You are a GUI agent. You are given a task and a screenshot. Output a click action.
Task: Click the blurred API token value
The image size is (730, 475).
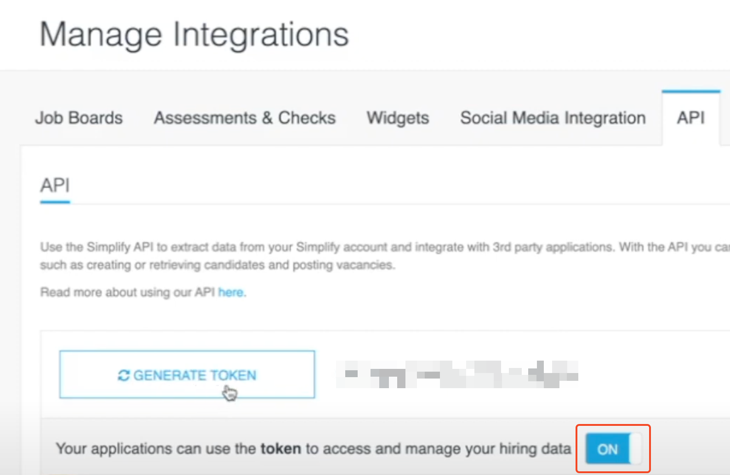click(456, 374)
